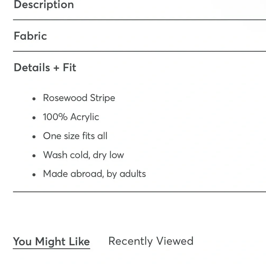Click the Wash cold, dry low text

(x=84, y=155)
